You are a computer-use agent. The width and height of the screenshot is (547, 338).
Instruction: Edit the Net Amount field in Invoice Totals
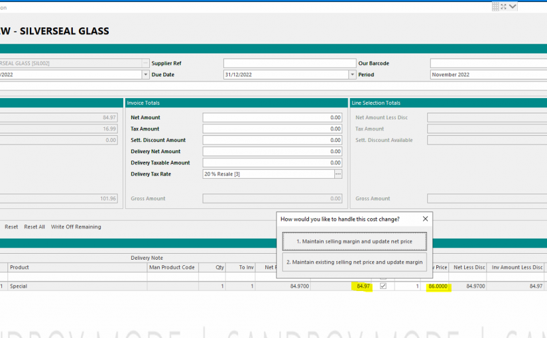272,117
